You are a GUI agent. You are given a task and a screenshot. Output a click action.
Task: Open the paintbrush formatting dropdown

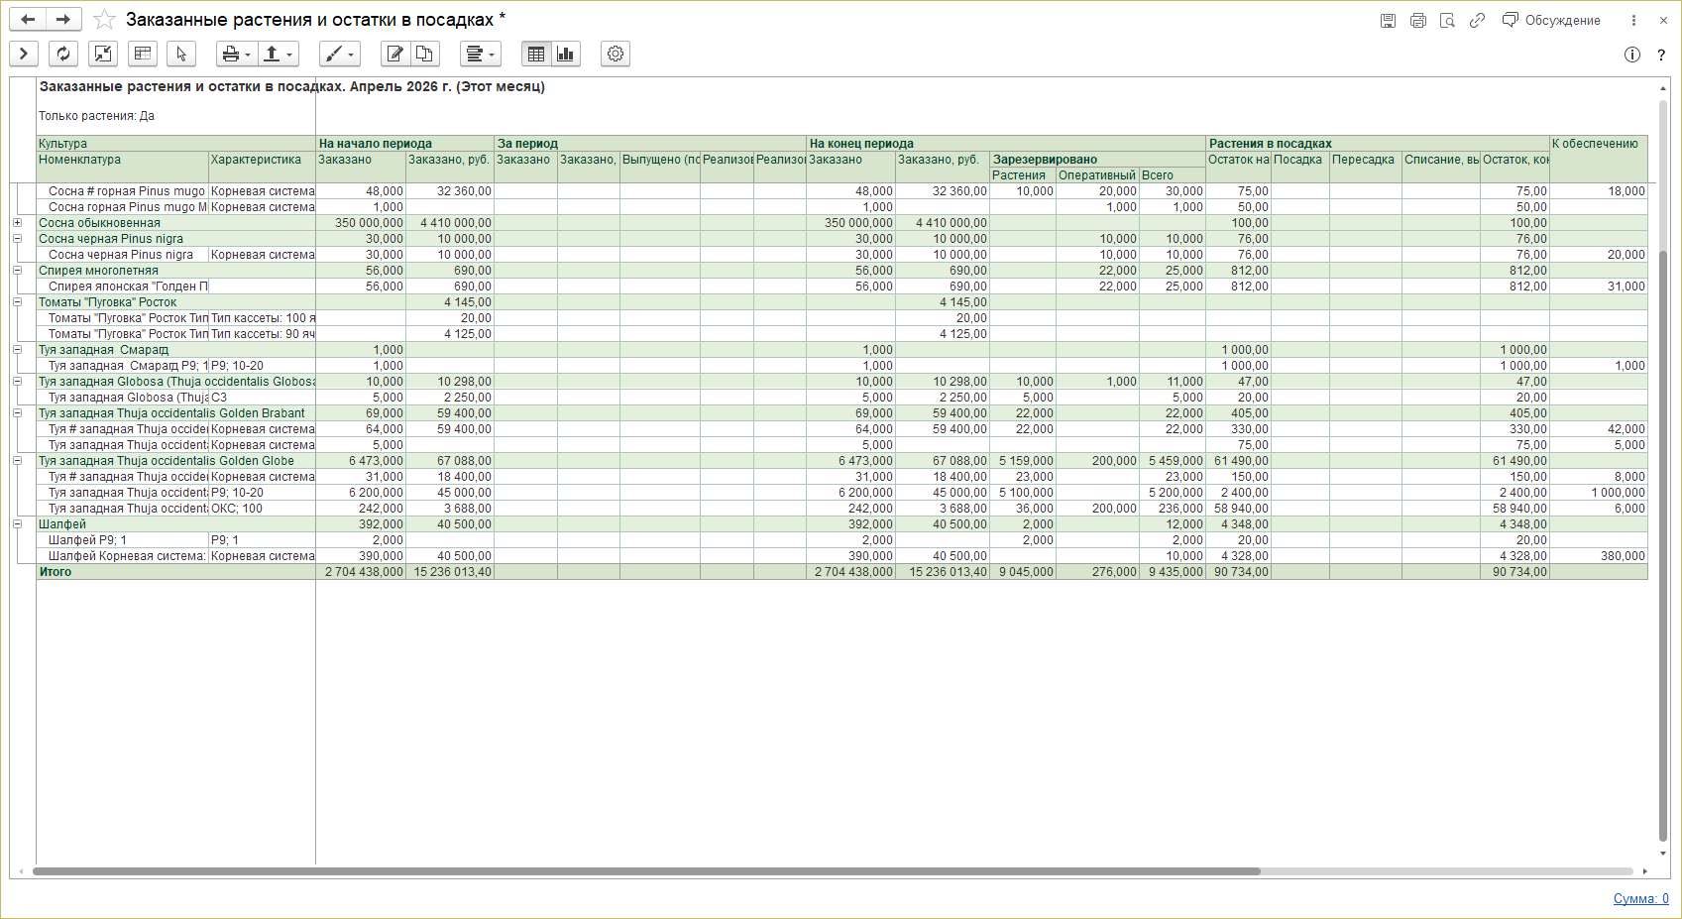[339, 54]
